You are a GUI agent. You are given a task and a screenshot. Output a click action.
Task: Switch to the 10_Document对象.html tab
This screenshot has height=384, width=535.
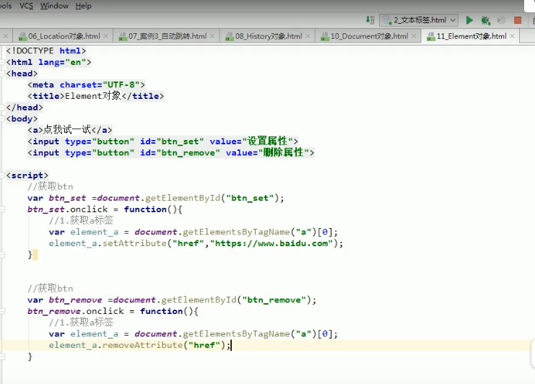pos(369,36)
